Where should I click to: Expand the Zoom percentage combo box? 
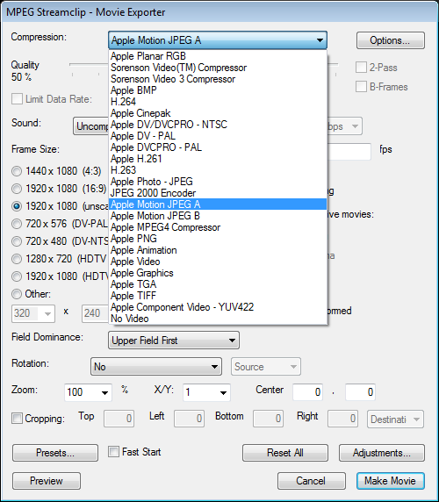point(104,392)
